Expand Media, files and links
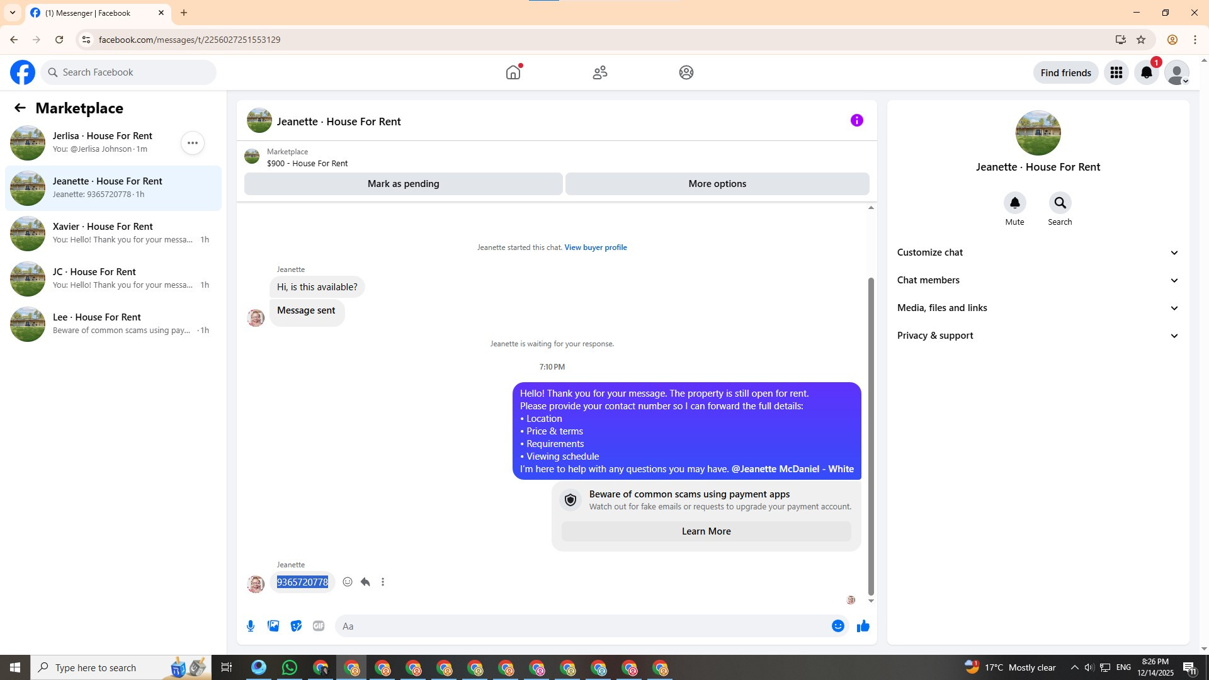 click(x=1038, y=308)
